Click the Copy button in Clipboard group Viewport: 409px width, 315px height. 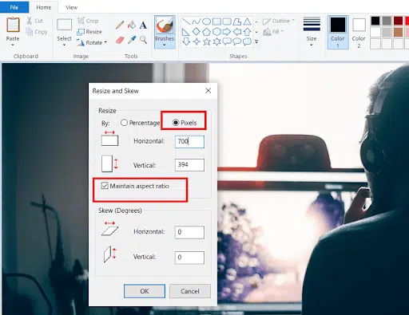tap(37, 32)
